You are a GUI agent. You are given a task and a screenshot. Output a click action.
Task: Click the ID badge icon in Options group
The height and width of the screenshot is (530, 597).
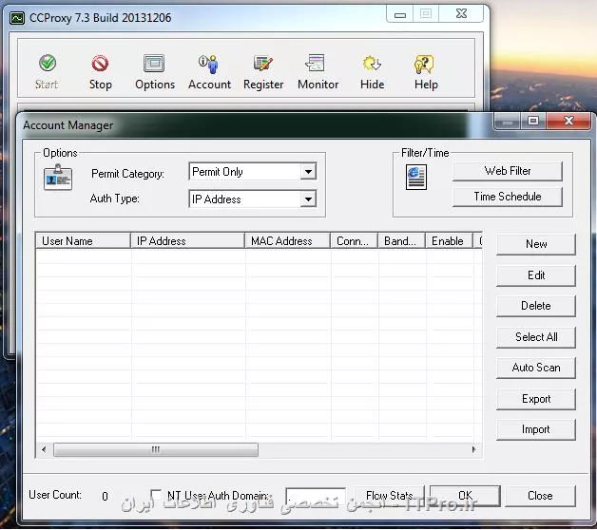(58, 178)
